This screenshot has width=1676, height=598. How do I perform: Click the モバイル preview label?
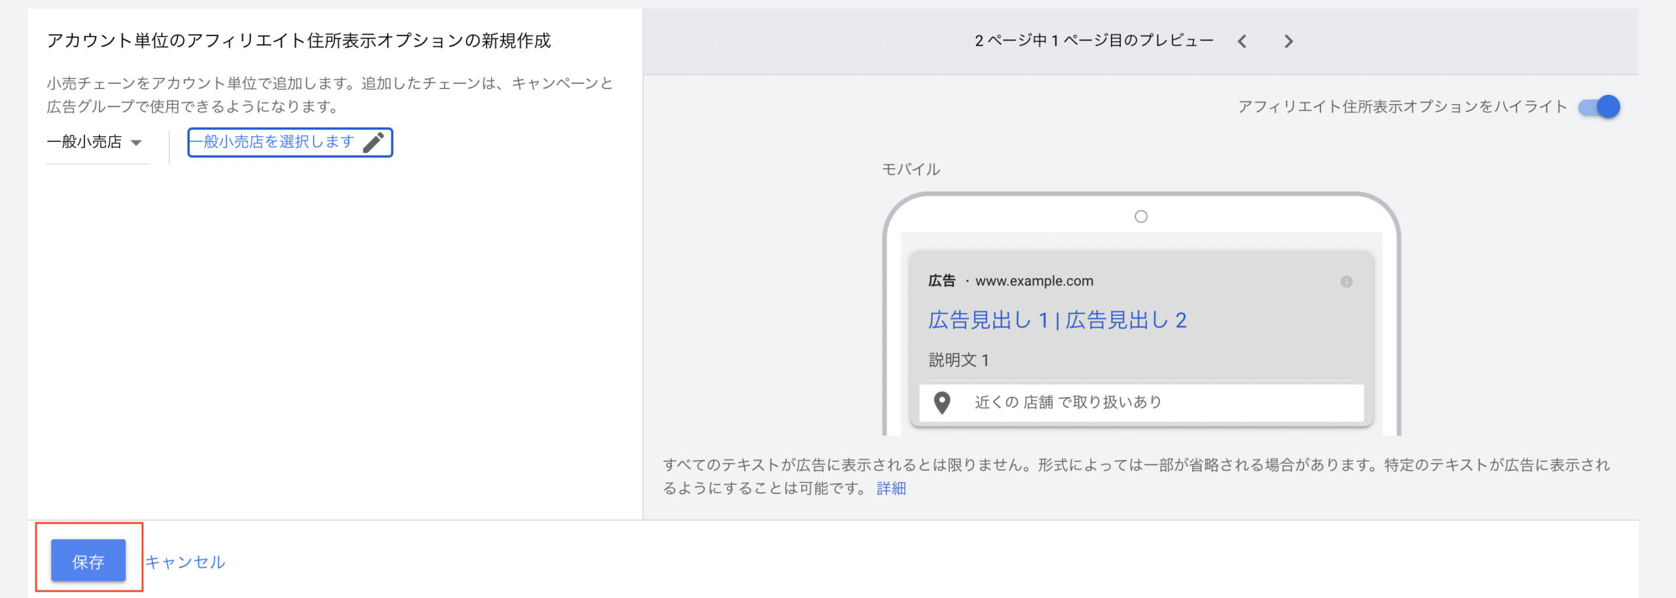pyautogui.click(x=911, y=169)
